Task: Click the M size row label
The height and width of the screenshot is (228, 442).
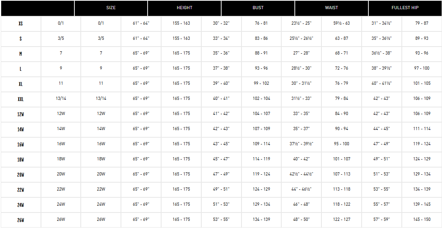Action: tap(21, 54)
